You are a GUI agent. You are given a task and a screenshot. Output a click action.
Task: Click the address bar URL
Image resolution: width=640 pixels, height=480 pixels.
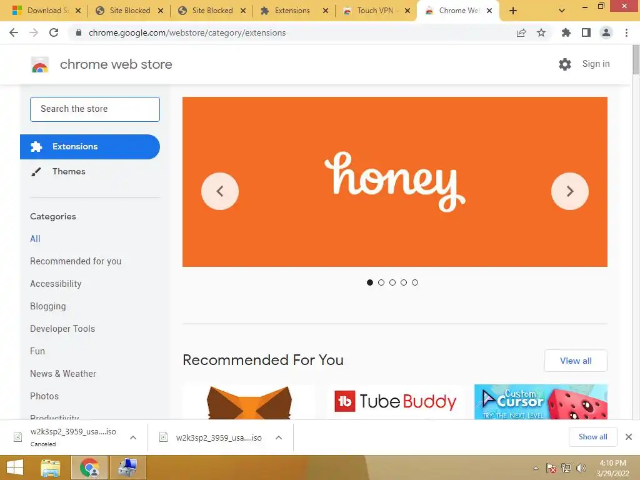(187, 32)
